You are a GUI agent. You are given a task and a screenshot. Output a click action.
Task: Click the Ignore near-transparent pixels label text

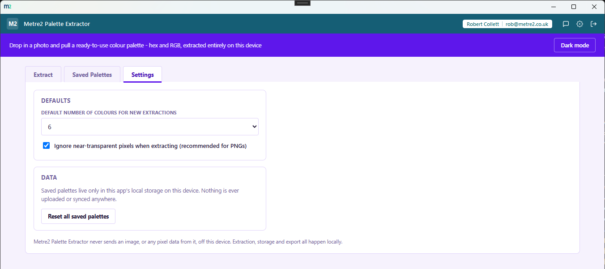(150, 146)
